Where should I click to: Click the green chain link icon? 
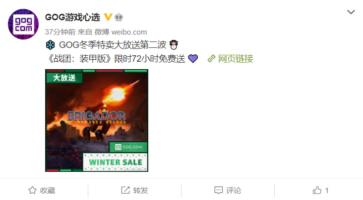(x=211, y=59)
